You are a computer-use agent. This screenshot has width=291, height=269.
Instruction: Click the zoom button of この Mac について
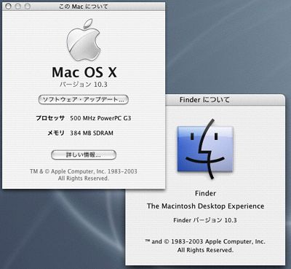pos(28,7)
